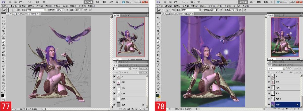Switch to 绘画 workspace in left window

pos(111,2)
